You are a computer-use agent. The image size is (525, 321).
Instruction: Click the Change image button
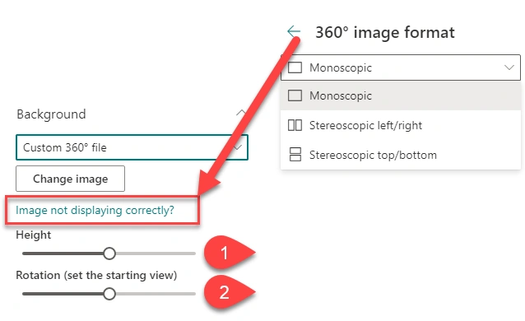click(70, 179)
